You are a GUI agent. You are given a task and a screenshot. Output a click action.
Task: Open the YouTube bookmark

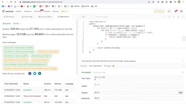point(23,6)
